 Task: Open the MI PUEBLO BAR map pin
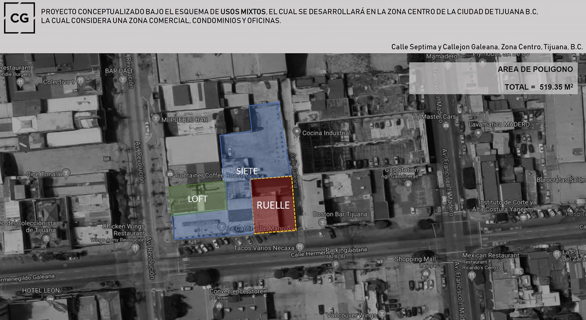(x=156, y=119)
